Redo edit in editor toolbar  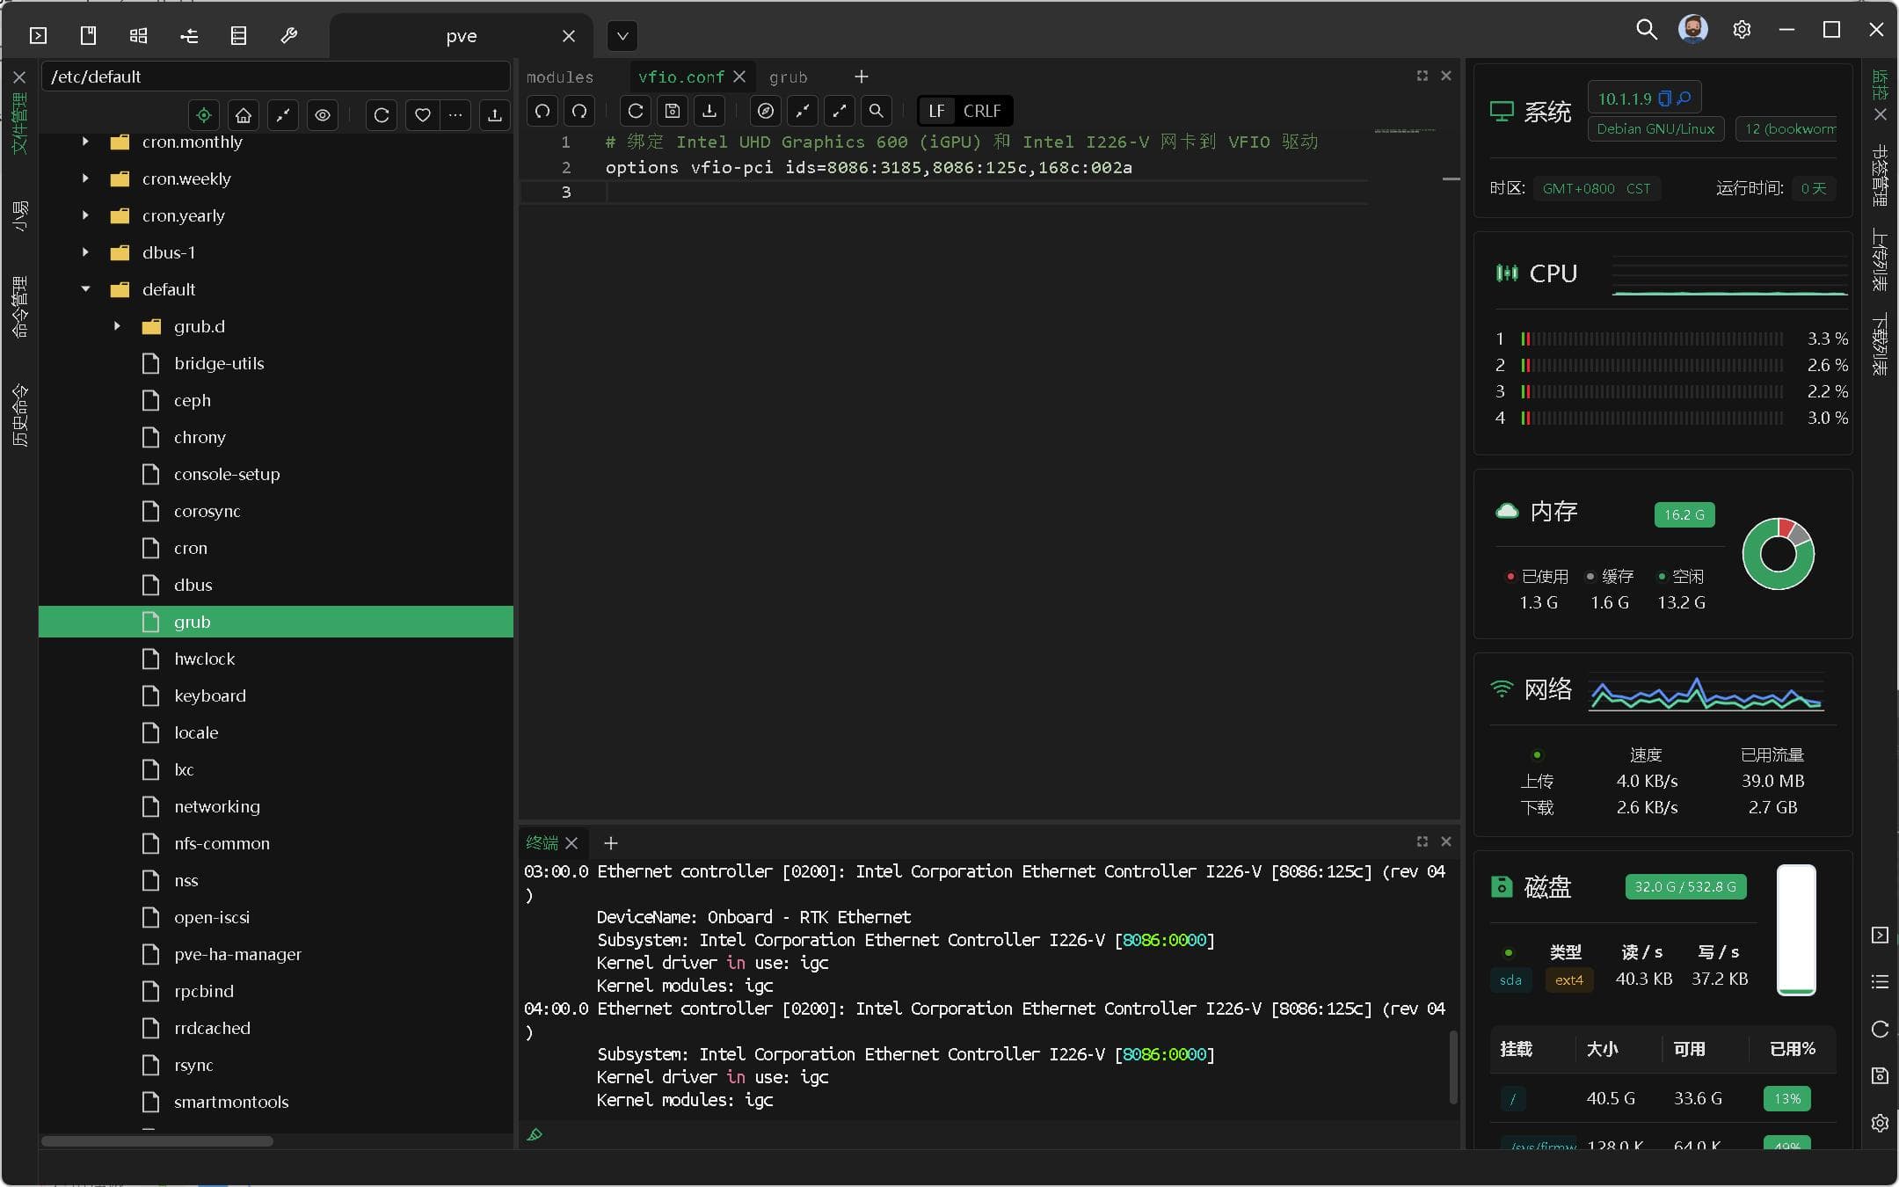pos(579,111)
